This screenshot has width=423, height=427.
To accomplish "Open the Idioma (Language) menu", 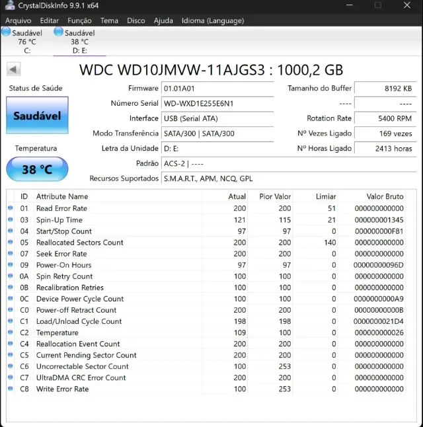I will pos(213,20).
